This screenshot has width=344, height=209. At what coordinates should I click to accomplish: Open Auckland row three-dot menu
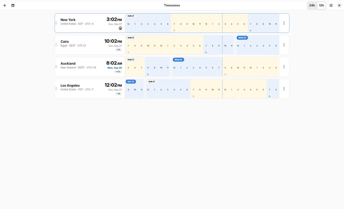click(x=284, y=67)
